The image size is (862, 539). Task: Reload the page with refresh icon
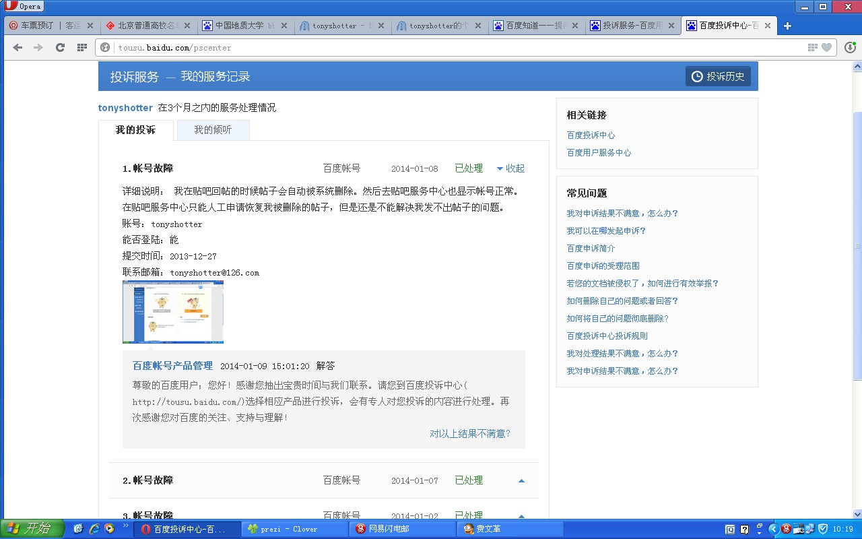pyautogui.click(x=60, y=47)
